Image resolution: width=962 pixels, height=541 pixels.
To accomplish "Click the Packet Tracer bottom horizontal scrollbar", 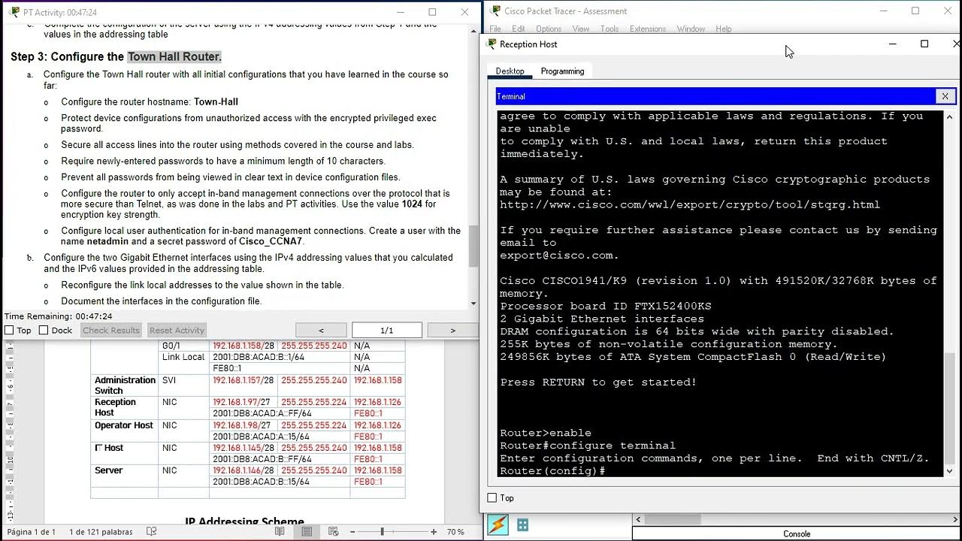I will [x=797, y=519].
